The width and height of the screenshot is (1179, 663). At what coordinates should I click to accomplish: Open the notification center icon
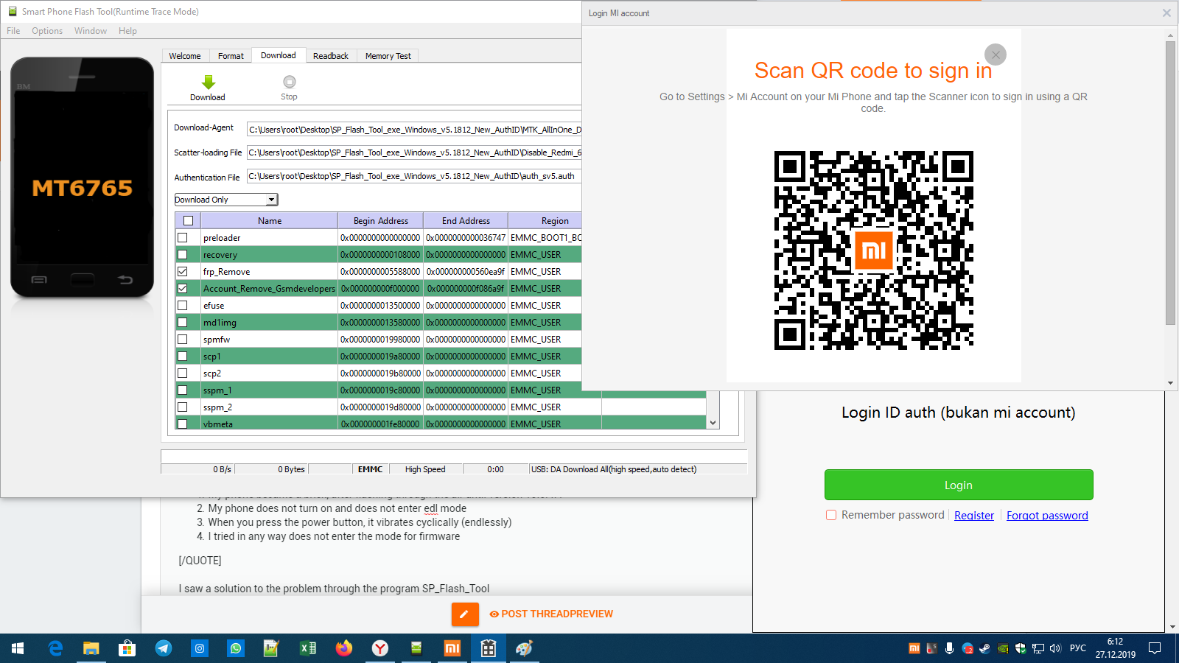(1155, 648)
